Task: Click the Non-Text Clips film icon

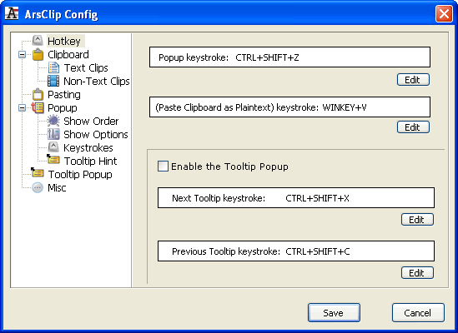Action: pos(53,81)
